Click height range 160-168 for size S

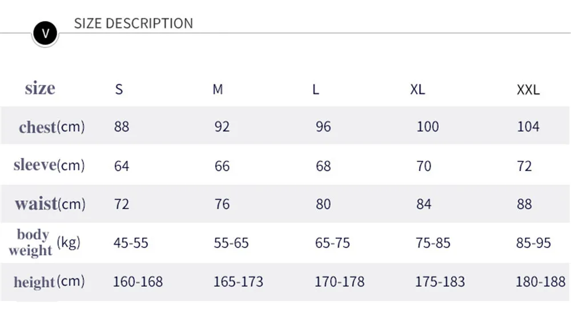point(138,282)
